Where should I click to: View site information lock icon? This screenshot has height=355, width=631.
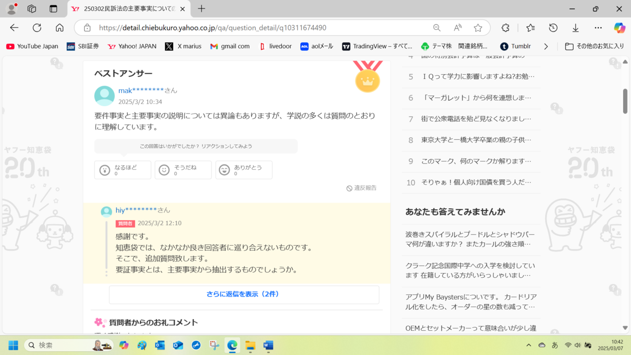coord(87,28)
